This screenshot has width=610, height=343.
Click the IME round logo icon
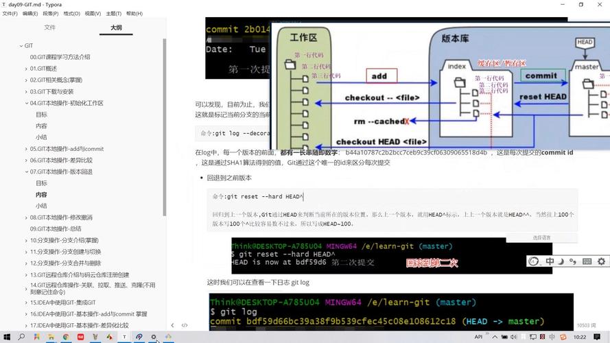(534, 261)
